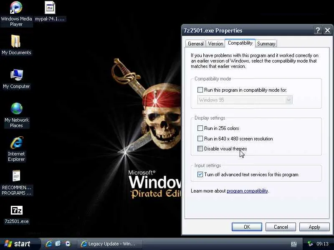Click Apply in the Properties dialog
The image size is (334, 250).
point(314,227)
